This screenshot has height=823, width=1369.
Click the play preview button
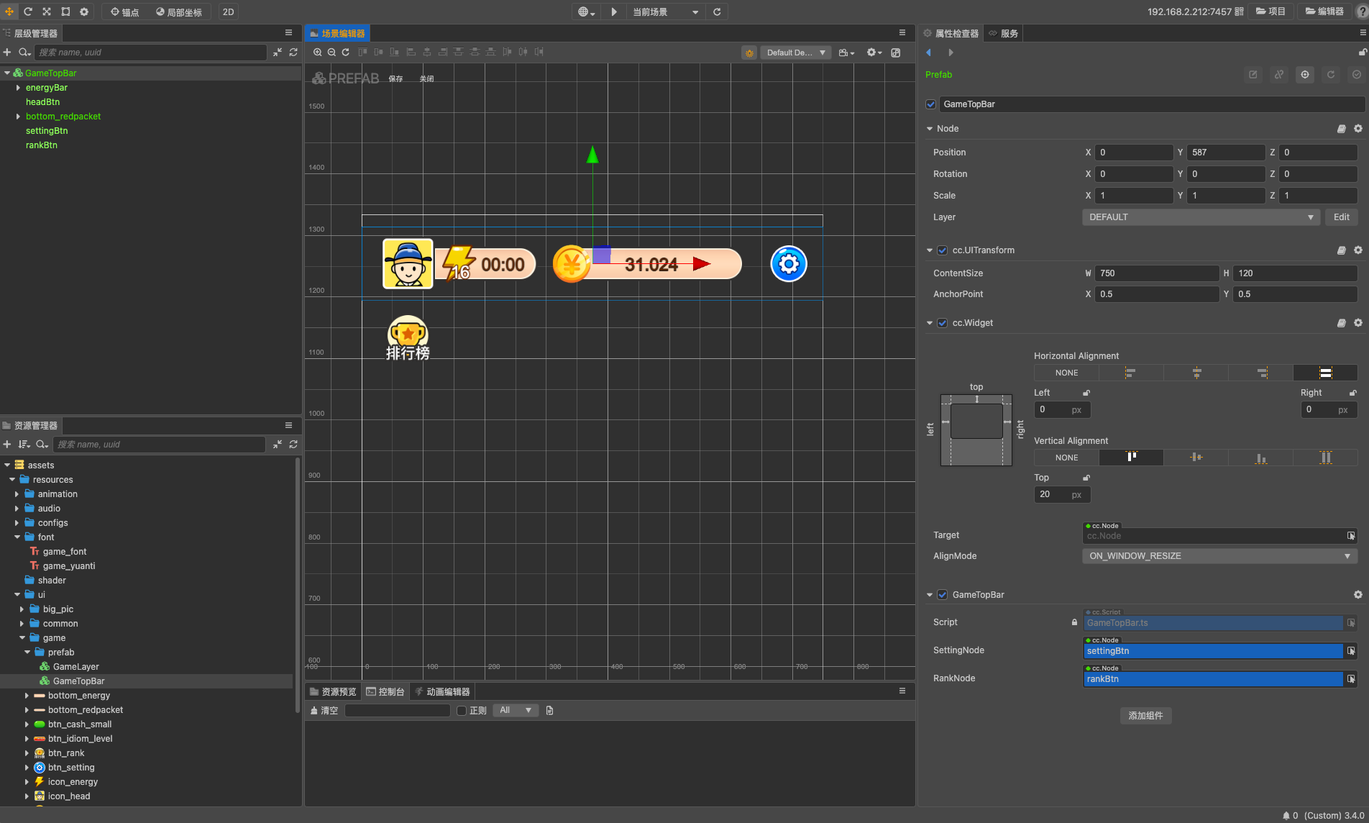point(613,12)
